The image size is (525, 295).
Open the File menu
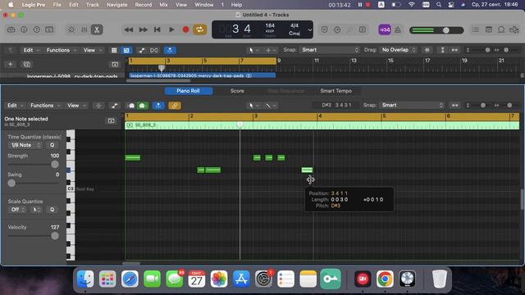pyautogui.click(x=57, y=5)
